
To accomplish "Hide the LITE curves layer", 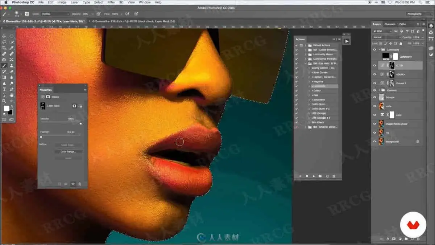I will pyautogui.click(x=375, y=65).
